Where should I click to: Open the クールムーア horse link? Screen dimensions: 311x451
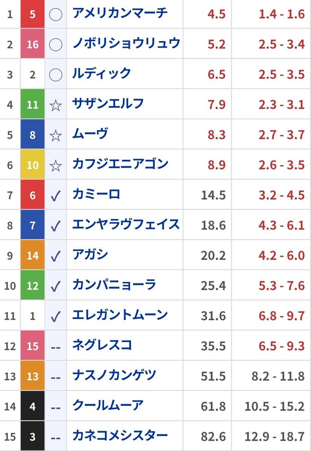click(x=108, y=406)
